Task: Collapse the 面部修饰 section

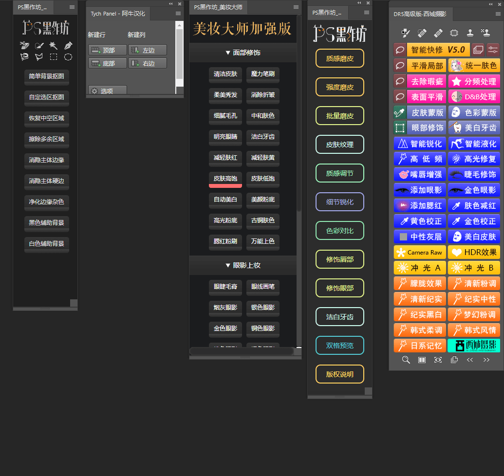Action: [x=243, y=53]
